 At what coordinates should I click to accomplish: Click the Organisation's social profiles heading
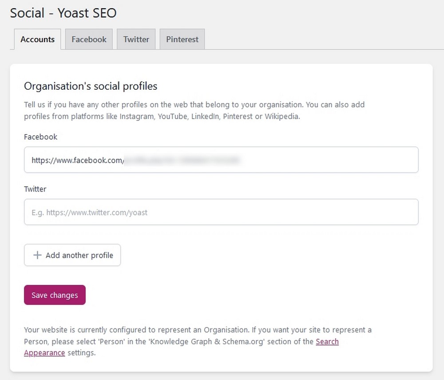point(91,86)
